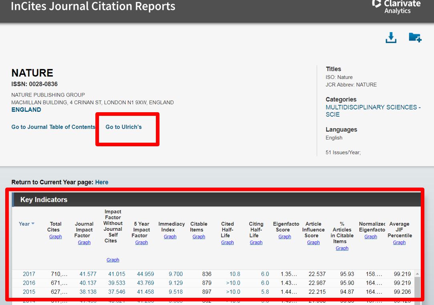Select 2017 citable items value 836
The height and width of the screenshot is (305, 434).
click(x=206, y=274)
